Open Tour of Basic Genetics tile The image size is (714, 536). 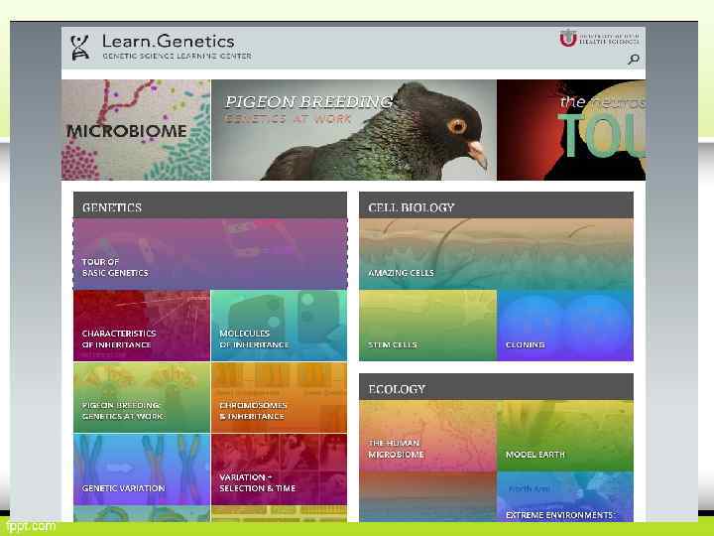pyautogui.click(x=210, y=254)
